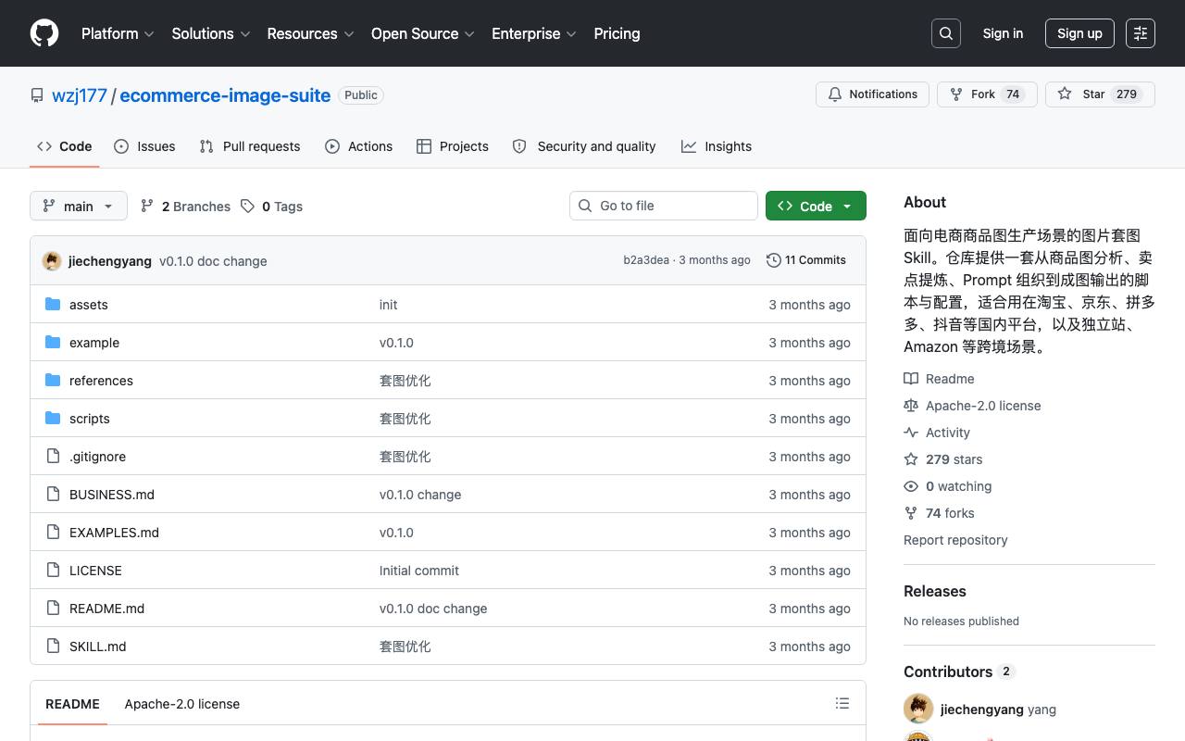
Task: Click the bell Notifications button
Action: [x=872, y=94]
